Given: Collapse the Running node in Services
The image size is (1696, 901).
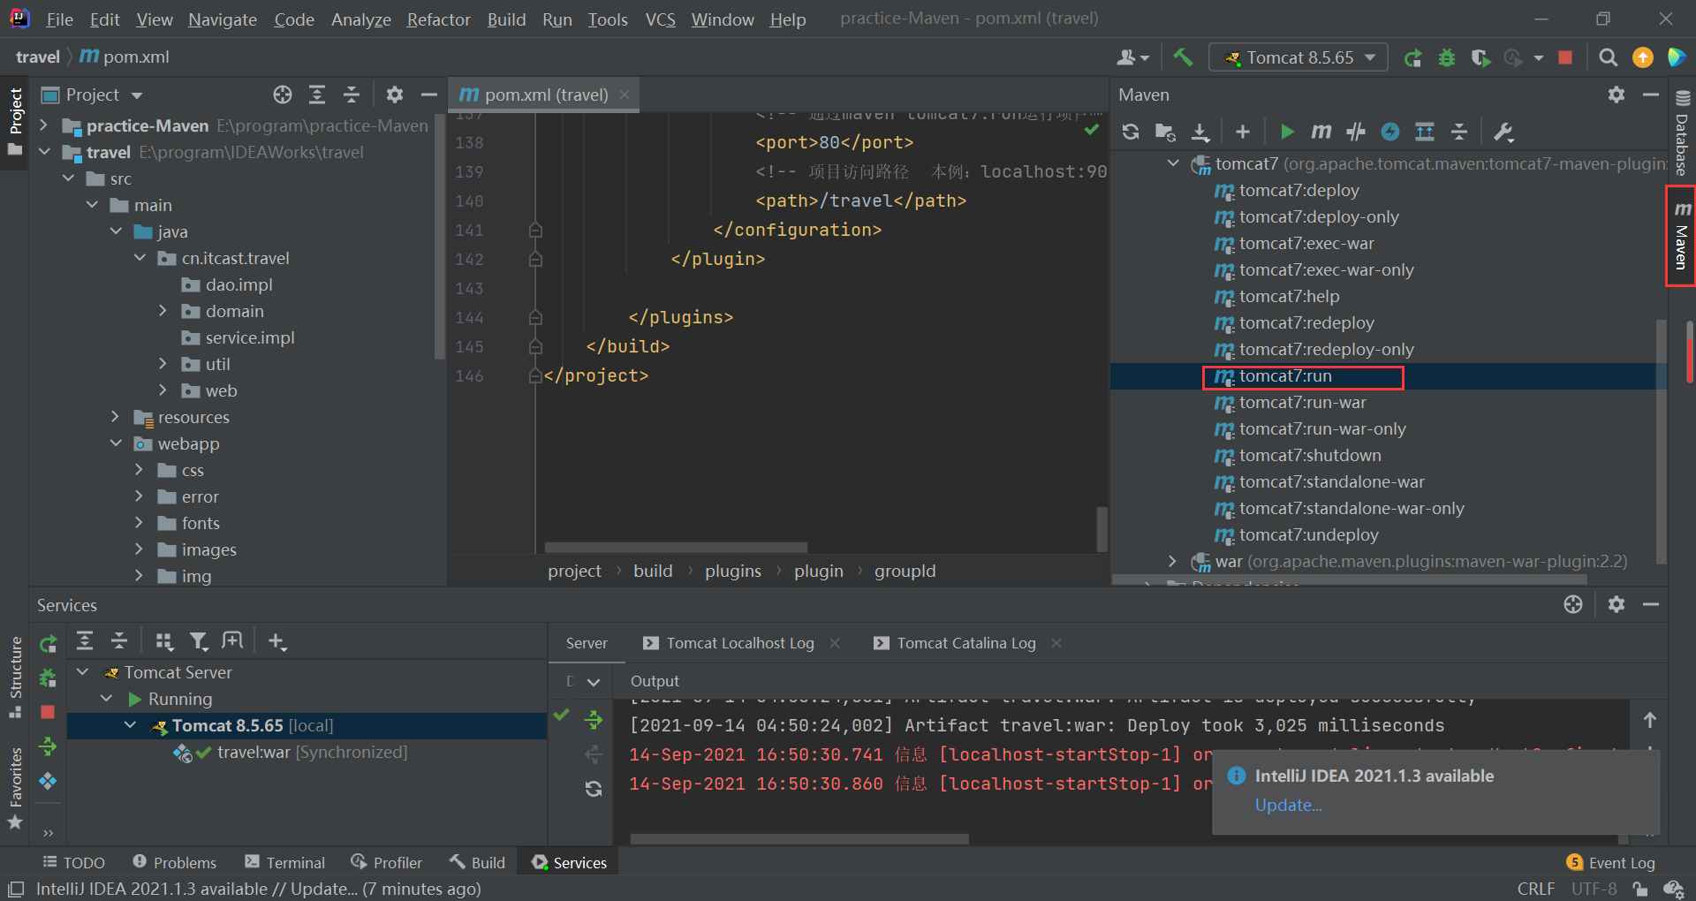Looking at the screenshot, I should (107, 699).
